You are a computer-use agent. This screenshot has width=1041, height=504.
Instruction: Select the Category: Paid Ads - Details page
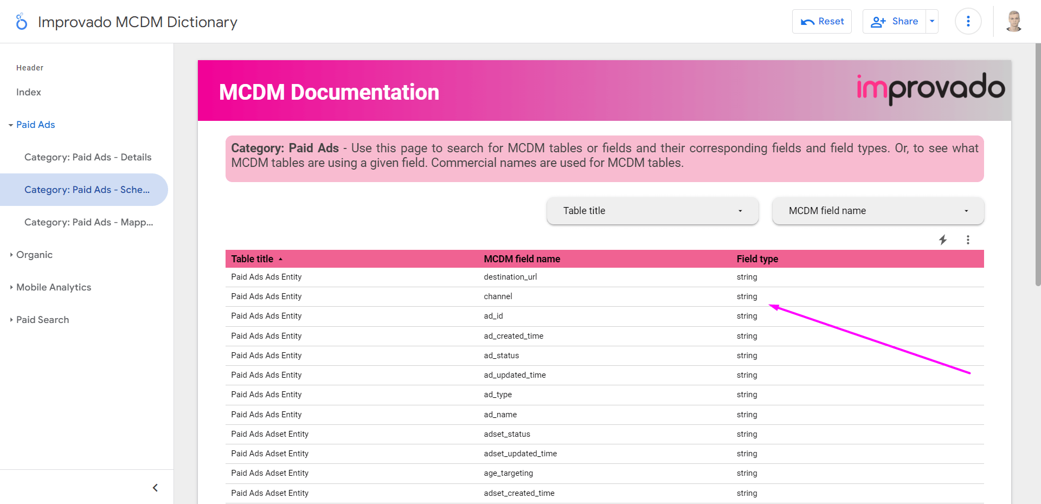(88, 157)
